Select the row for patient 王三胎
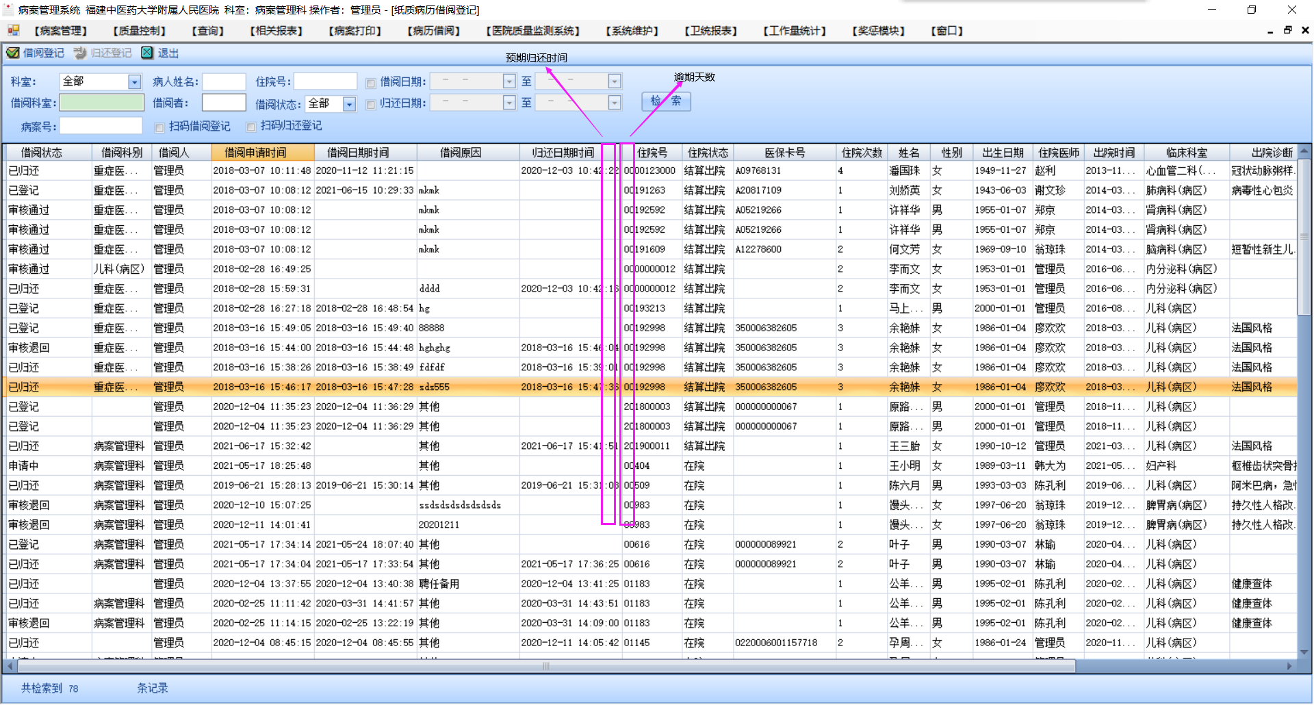Screen dimensions: 1314x705 point(650,446)
